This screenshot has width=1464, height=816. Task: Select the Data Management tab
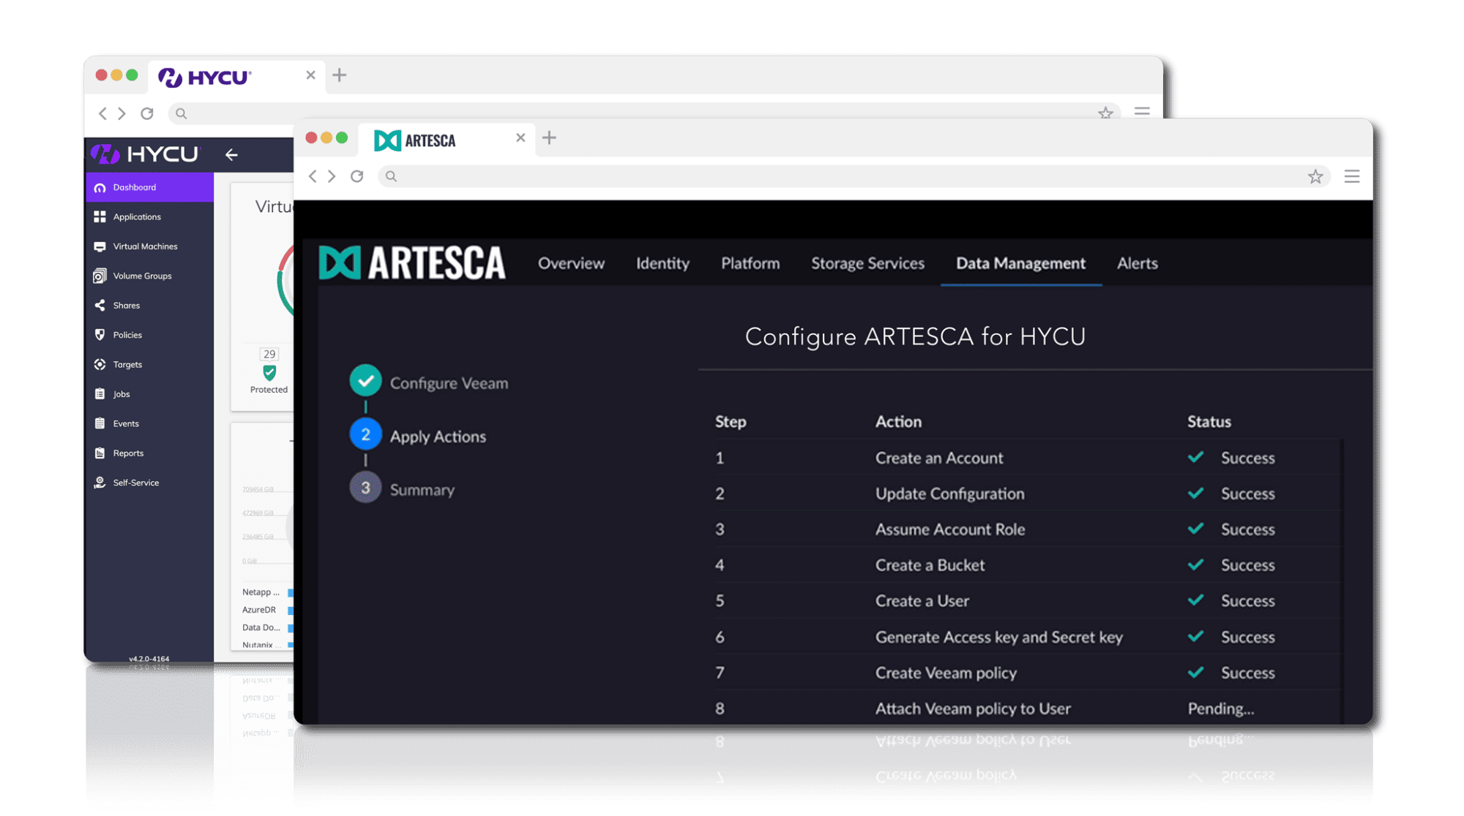(1020, 263)
